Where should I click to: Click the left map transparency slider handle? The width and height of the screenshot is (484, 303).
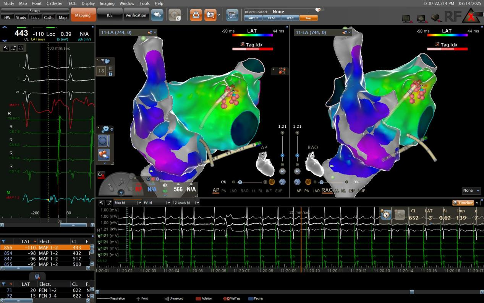point(240,182)
